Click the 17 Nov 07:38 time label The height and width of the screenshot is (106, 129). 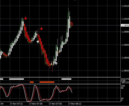click(36, 104)
